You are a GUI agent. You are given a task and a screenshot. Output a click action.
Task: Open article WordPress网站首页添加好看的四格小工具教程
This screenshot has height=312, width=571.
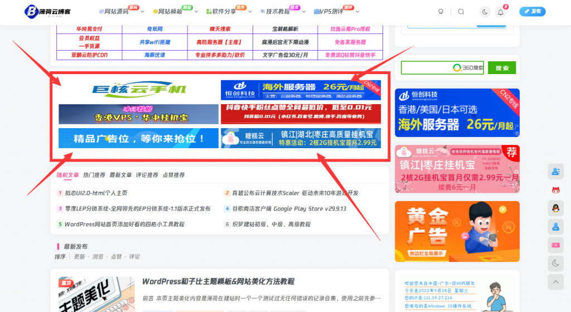[124, 225]
